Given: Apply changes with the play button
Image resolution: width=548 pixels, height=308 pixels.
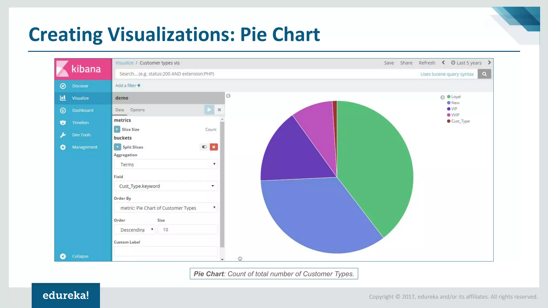Looking at the screenshot, I should click(x=209, y=110).
